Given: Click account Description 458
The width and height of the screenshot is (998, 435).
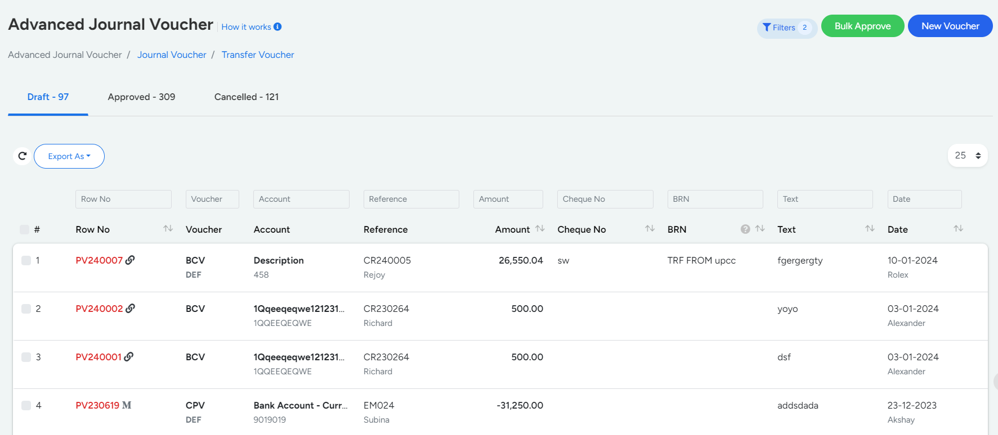Looking at the screenshot, I should 279,267.
